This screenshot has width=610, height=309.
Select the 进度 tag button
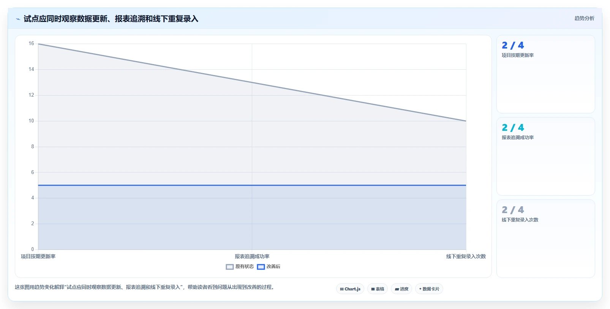tap(401, 289)
